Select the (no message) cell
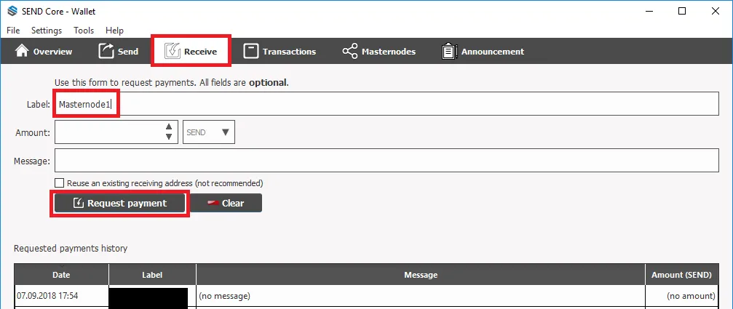733x309 pixels. (x=421, y=296)
